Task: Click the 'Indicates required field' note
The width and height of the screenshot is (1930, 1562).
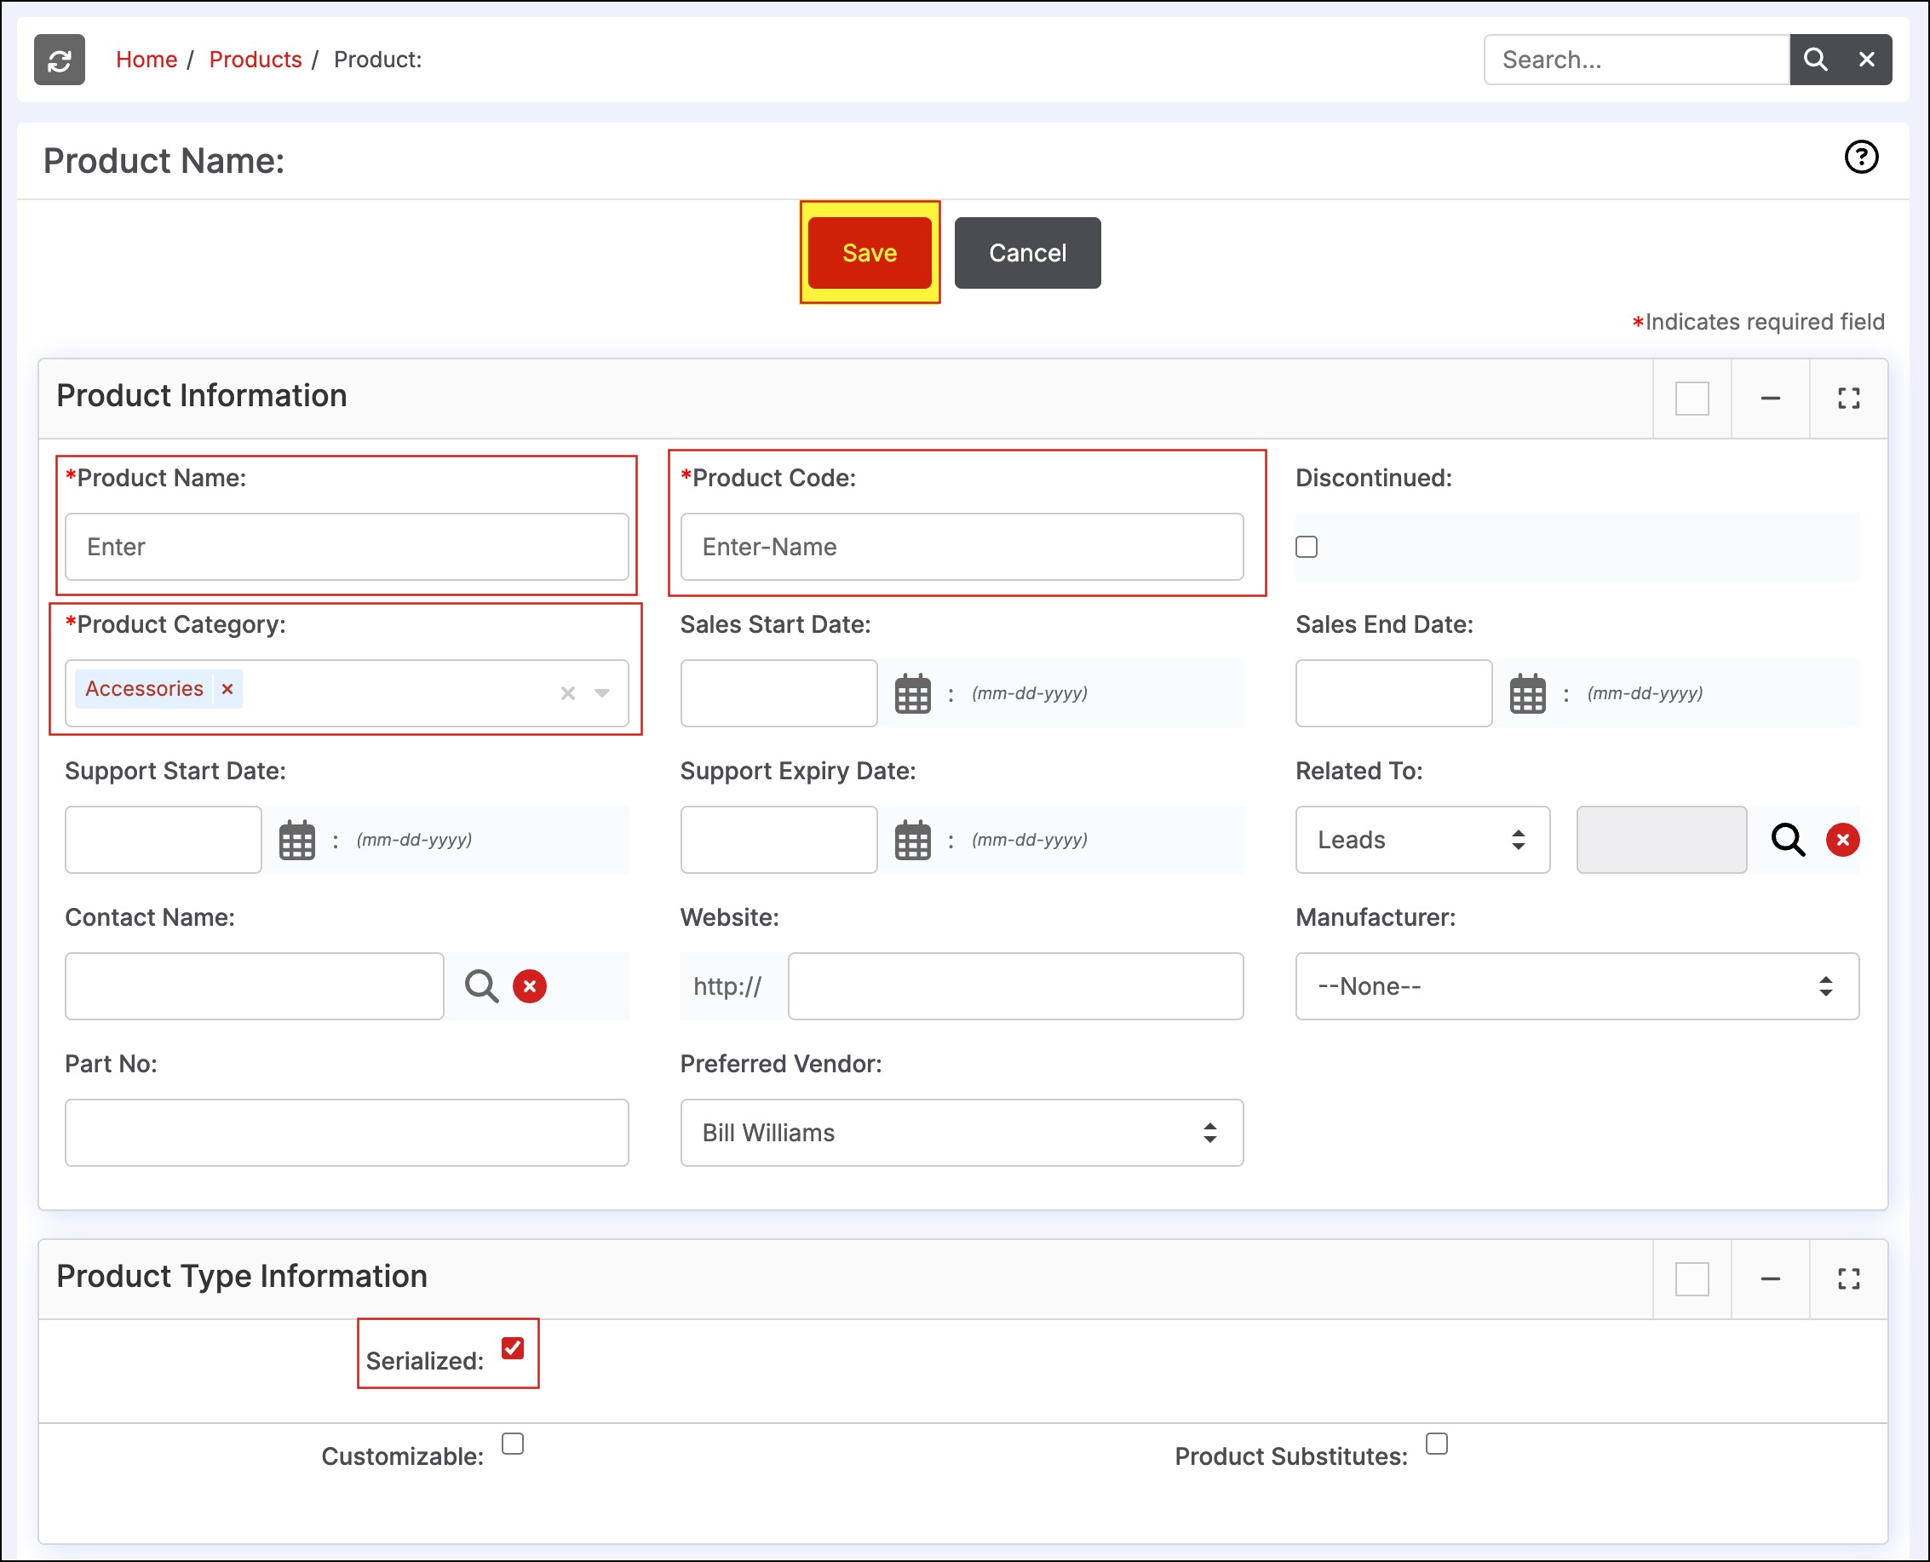Action: [1758, 322]
